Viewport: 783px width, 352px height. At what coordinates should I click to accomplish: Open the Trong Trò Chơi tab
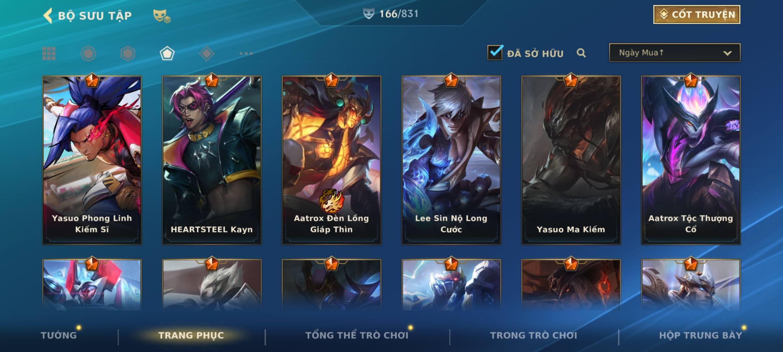534,335
